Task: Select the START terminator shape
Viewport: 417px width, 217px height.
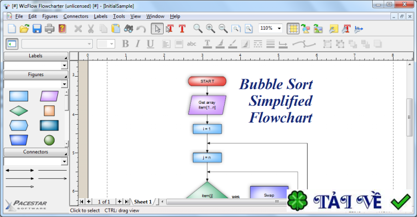Action: tap(207, 81)
